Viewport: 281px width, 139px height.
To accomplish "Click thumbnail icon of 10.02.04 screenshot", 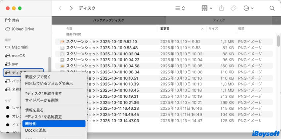I will click(x=62, y=54).
